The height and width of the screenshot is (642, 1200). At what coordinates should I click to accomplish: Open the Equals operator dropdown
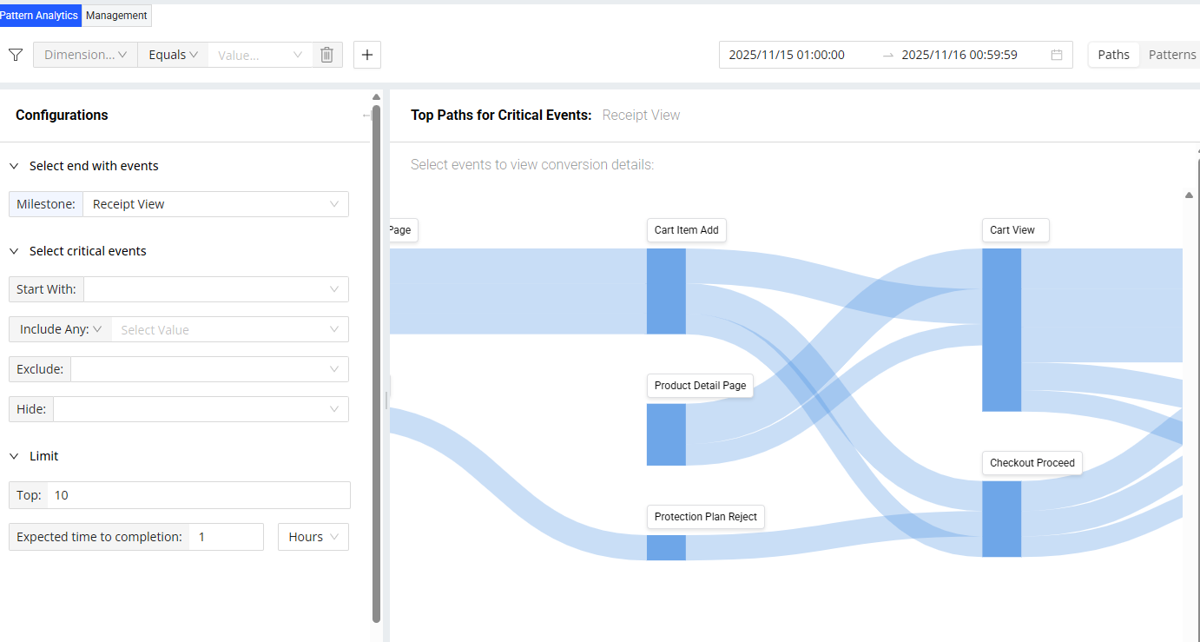[173, 55]
